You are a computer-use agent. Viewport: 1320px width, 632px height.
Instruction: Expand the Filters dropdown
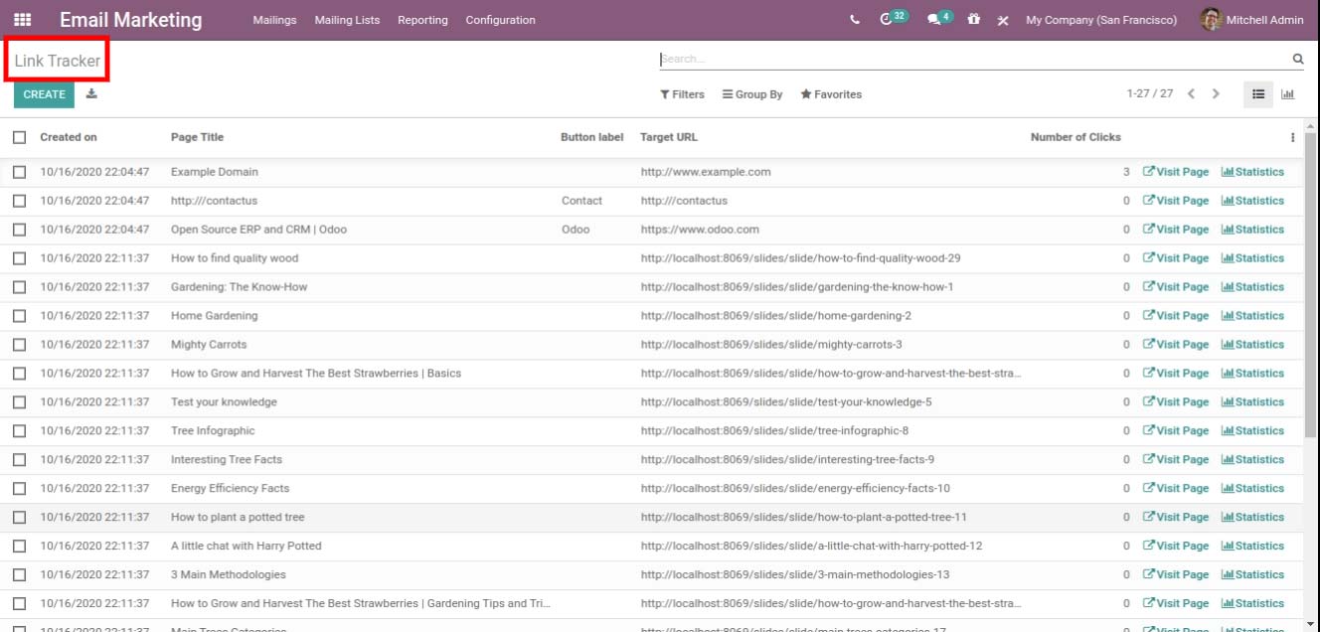pyautogui.click(x=682, y=94)
